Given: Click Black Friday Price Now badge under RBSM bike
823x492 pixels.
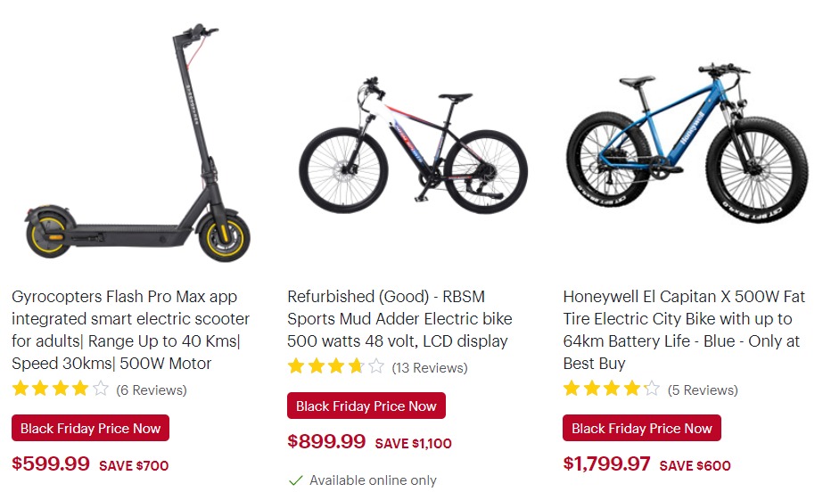Looking at the screenshot, I should [x=366, y=406].
